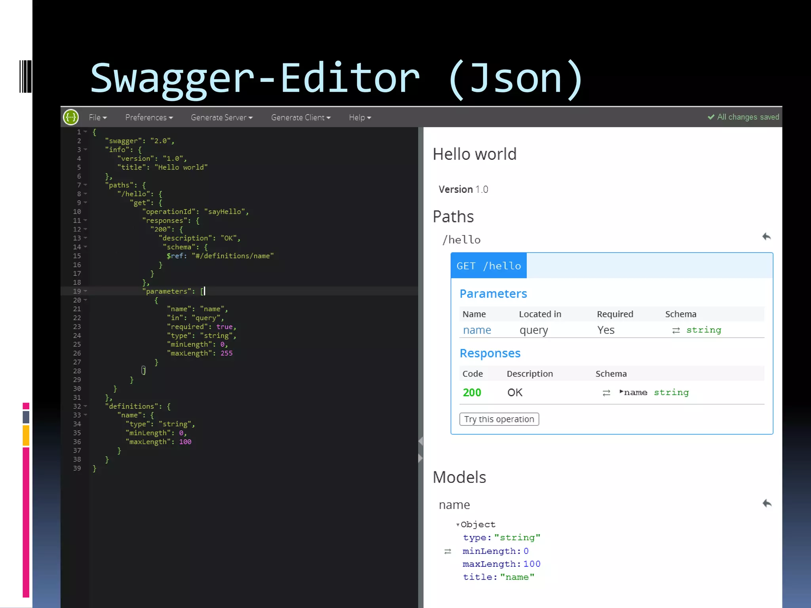The height and width of the screenshot is (608, 811).
Task: Click the "required": true code line
Action: (x=202, y=327)
